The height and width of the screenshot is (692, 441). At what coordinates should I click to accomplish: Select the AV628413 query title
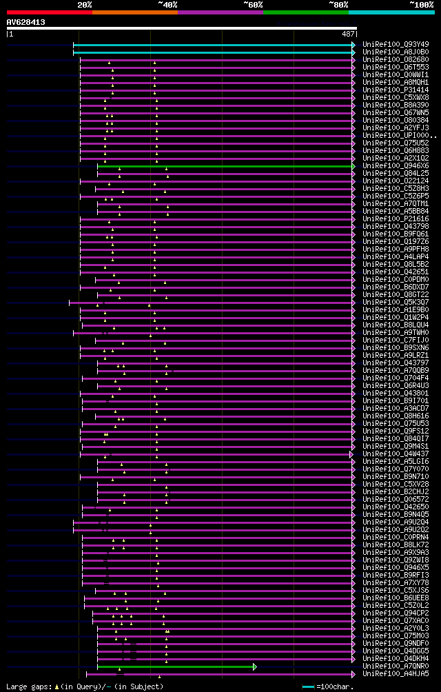(x=26, y=21)
